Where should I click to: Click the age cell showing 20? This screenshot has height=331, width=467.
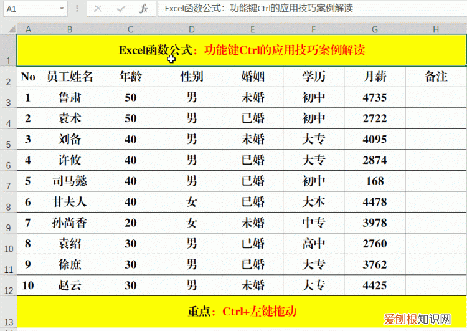coord(131,223)
